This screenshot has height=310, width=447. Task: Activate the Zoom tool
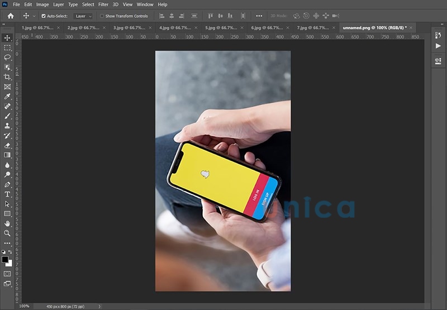(x=7, y=233)
